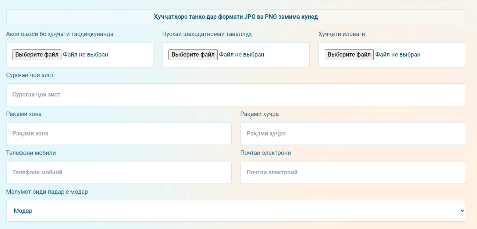Click the 'Нусхаи шаҳодатномаи таваллуд' label text
The width and height of the screenshot is (477, 229).
207,34
